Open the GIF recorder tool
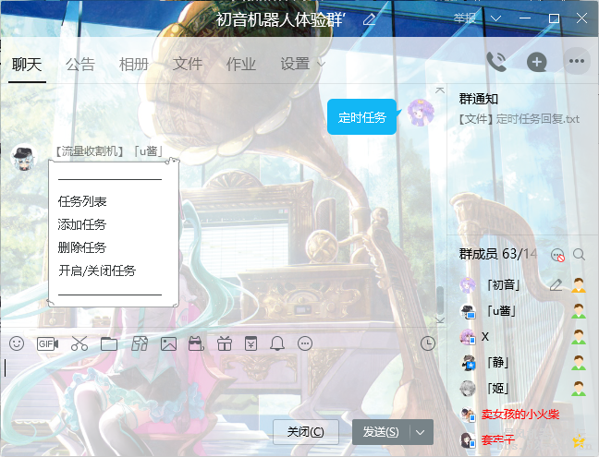The width and height of the screenshot is (599, 457). click(47, 344)
